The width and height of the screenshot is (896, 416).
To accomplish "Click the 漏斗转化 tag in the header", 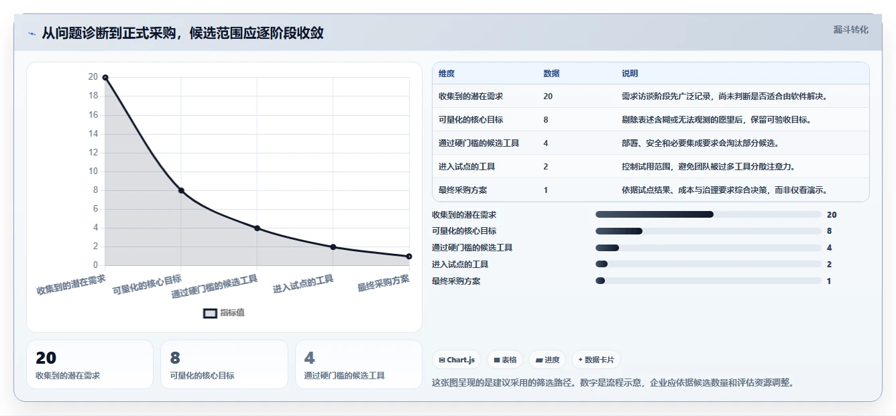I will coord(850,30).
